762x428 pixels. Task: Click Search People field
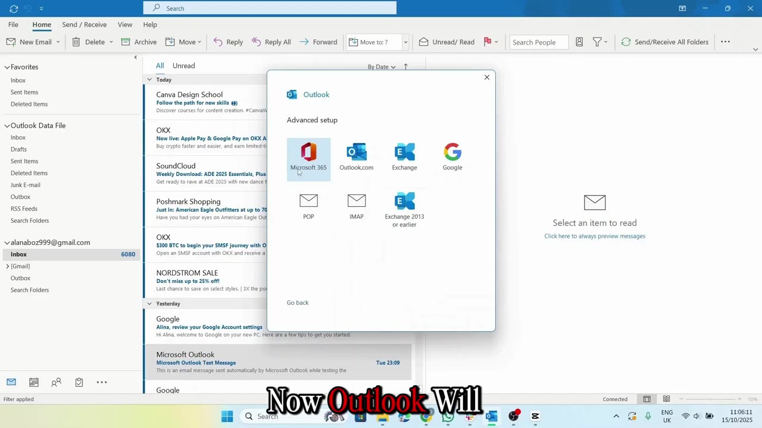coord(539,42)
